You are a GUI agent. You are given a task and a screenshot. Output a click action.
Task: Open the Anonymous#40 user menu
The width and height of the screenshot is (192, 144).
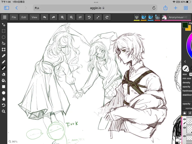tap(176, 17)
